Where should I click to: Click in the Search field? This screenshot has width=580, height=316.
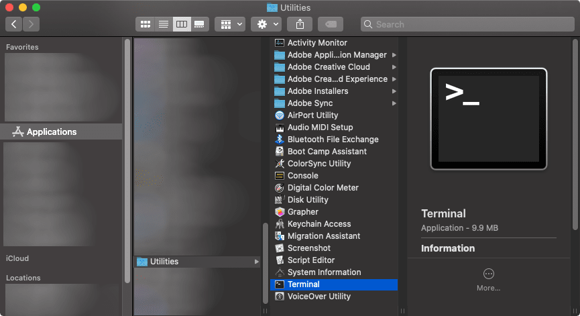[467, 24]
